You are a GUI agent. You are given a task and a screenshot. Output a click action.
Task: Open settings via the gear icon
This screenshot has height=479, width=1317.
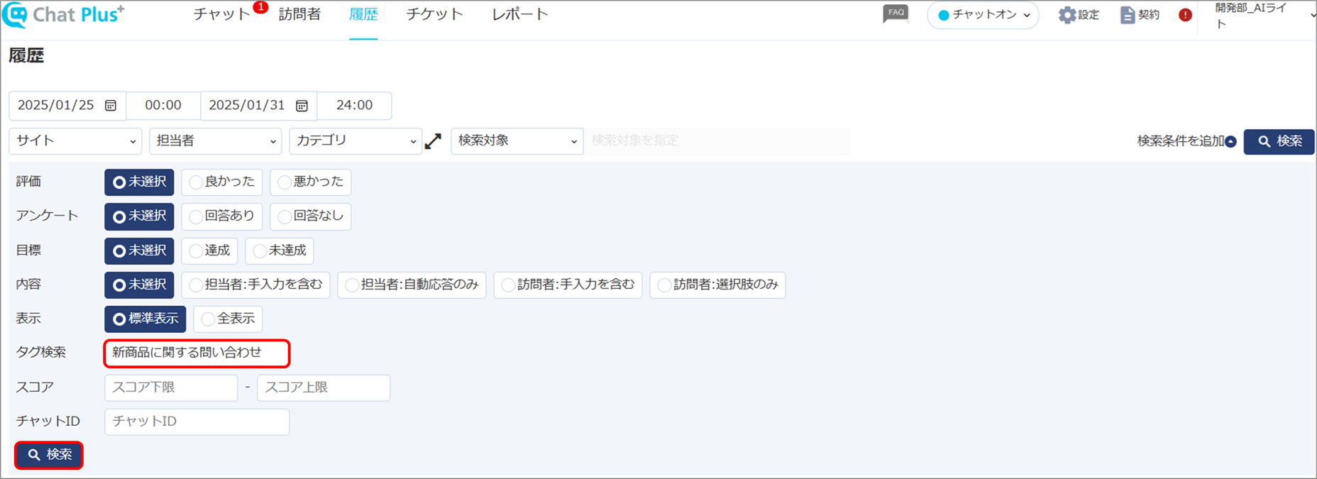pyautogui.click(x=1067, y=15)
